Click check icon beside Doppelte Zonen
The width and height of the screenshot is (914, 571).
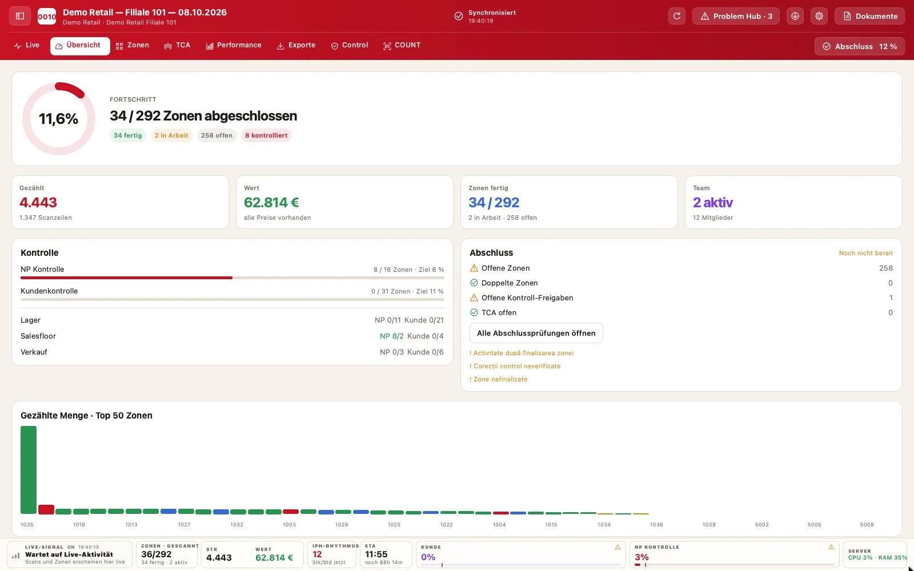tap(474, 283)
